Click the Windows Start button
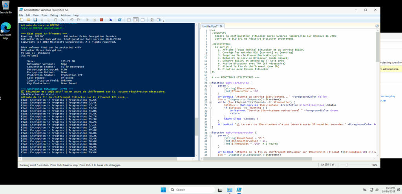402x194 pixels. 163,190
